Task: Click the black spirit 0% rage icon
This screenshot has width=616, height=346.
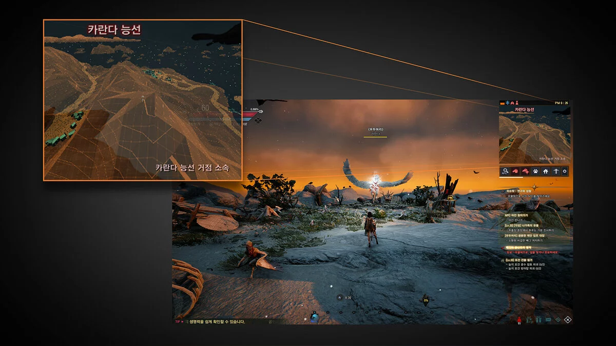Action: 426,300
